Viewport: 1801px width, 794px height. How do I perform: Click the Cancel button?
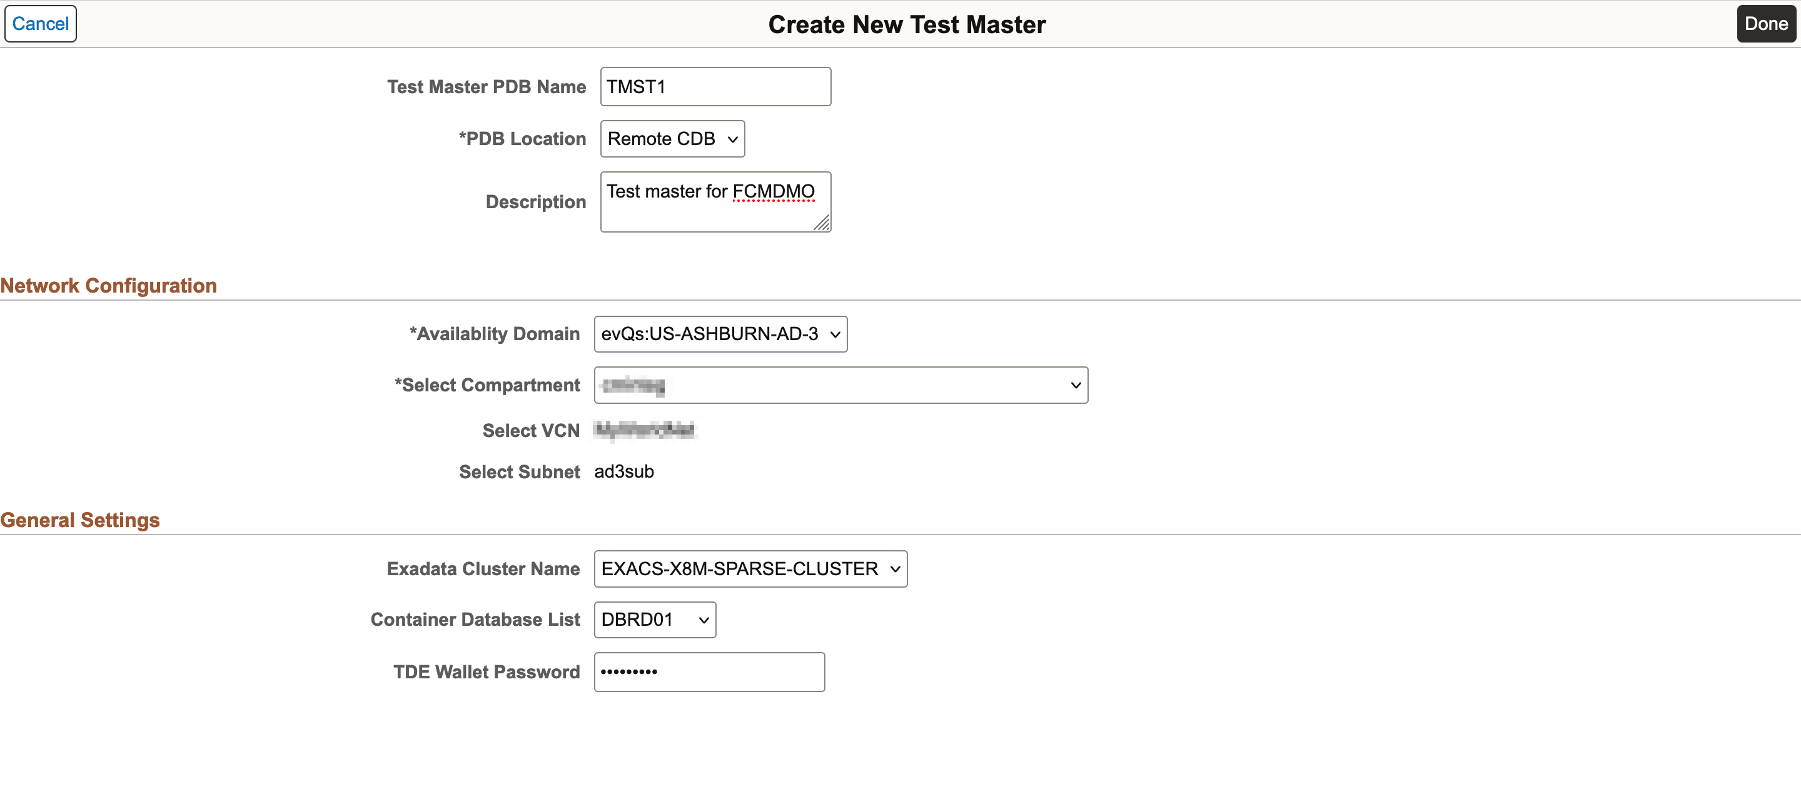click(40, 24)
